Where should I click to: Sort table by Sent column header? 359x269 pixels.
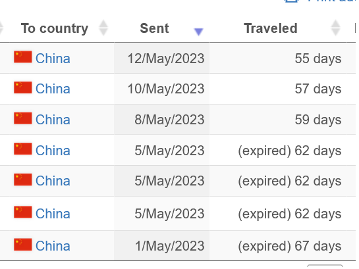click(154, 28)
